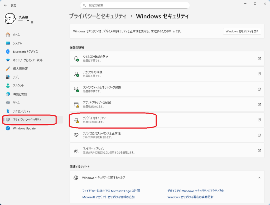270x205 pixels.
Task: Click the Windows Update sync icon
Action: (8, 128)
